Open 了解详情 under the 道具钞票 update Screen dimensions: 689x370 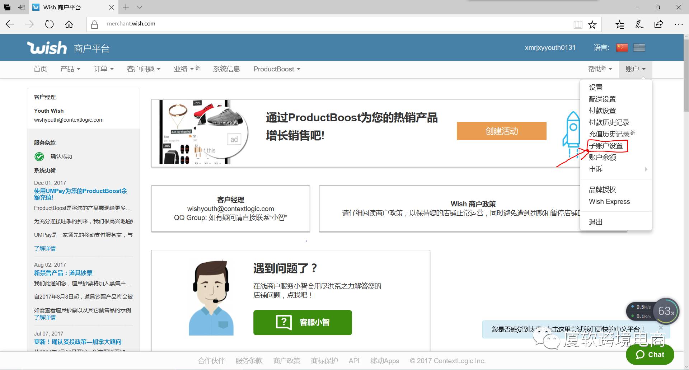point(45,317)
